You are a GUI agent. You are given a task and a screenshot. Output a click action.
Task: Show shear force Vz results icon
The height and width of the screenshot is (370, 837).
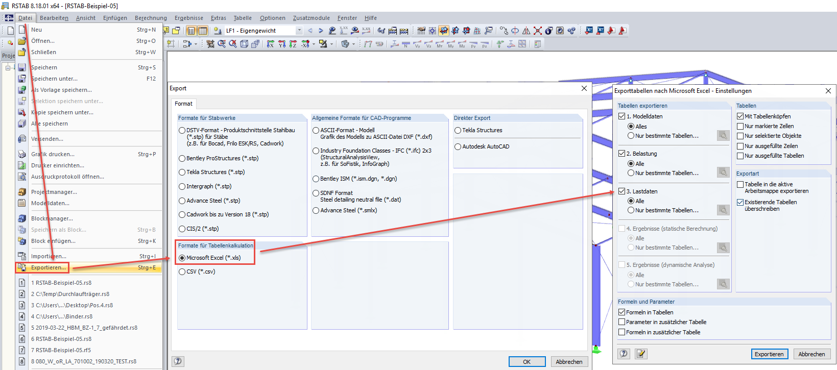click(x=428, y=44)
